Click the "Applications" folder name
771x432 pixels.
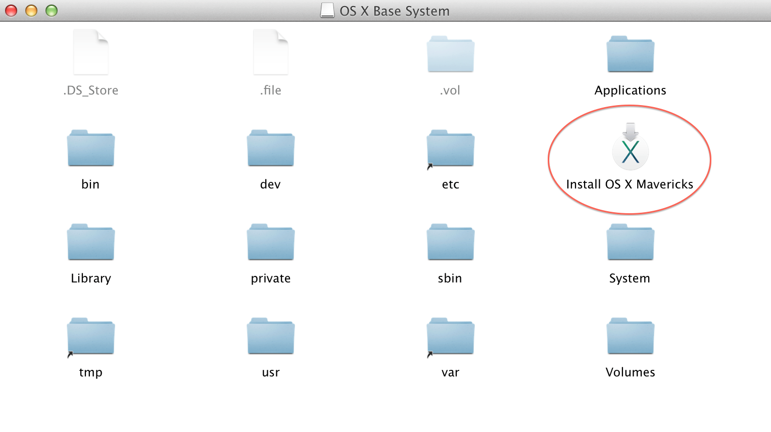[x=631, y=90]
